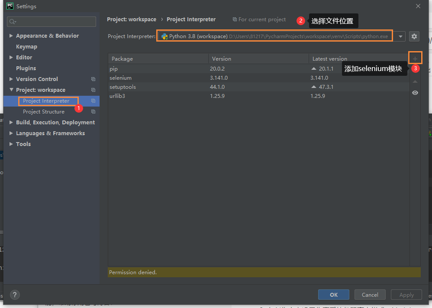Open the interpreter gear settings icon

coord(414,36)
